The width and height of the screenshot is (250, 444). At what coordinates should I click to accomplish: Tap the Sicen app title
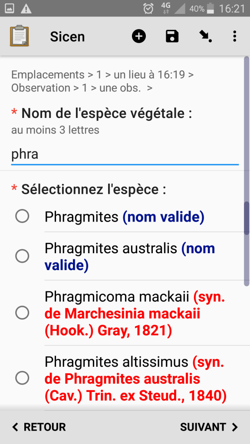point(67,37)
